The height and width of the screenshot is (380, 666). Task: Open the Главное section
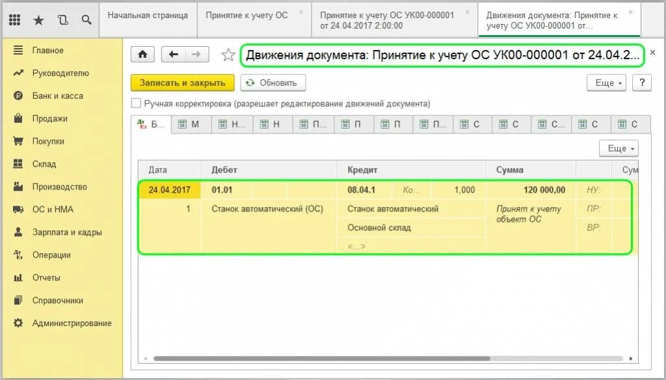(x=47, y=51)
